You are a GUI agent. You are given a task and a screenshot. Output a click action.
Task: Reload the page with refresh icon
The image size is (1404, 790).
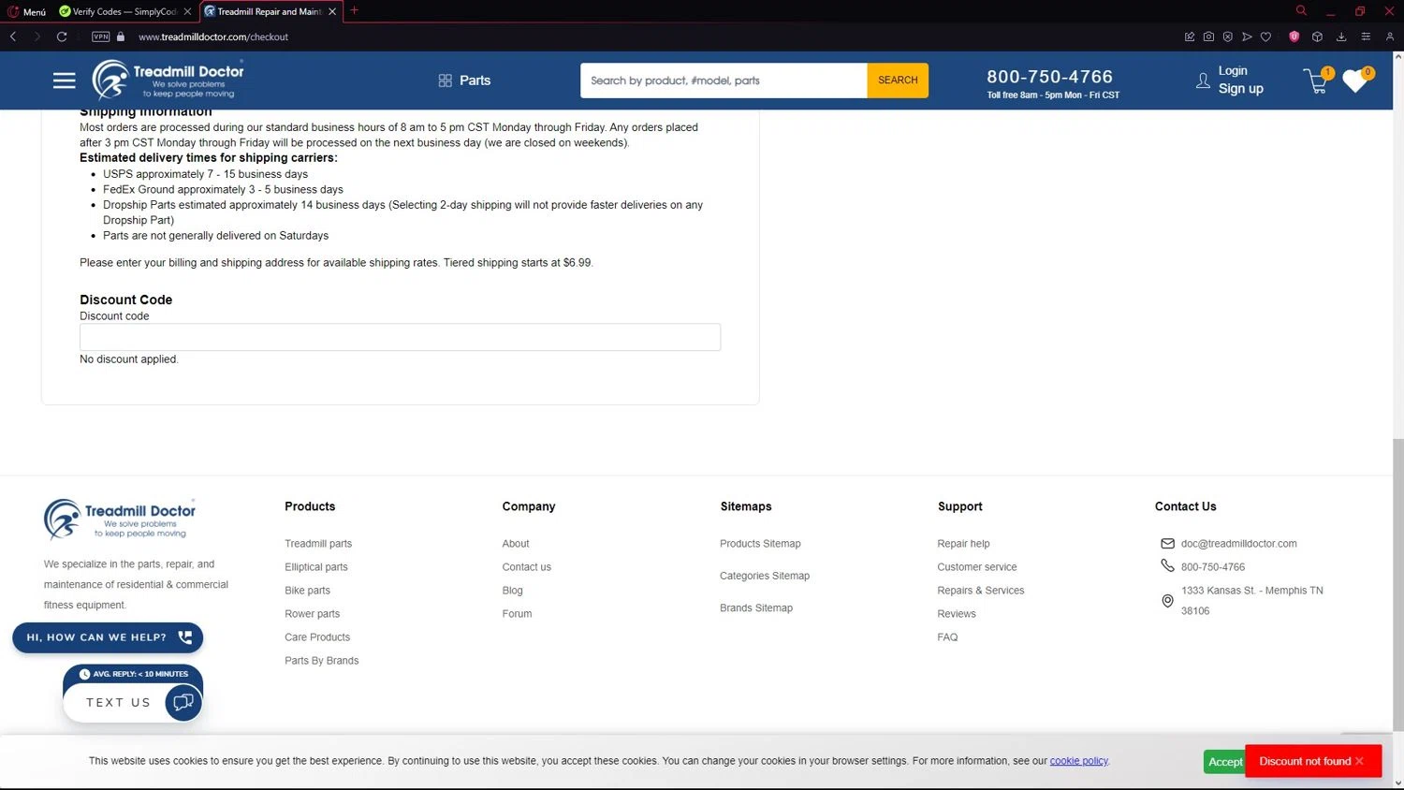tap(62, 37)
